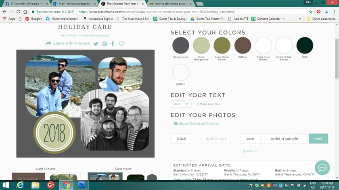Select the Background color swatch
This screenshot has width=339, height=190.
180,45
